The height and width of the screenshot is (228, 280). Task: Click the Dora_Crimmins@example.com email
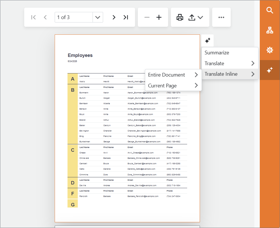142,175
